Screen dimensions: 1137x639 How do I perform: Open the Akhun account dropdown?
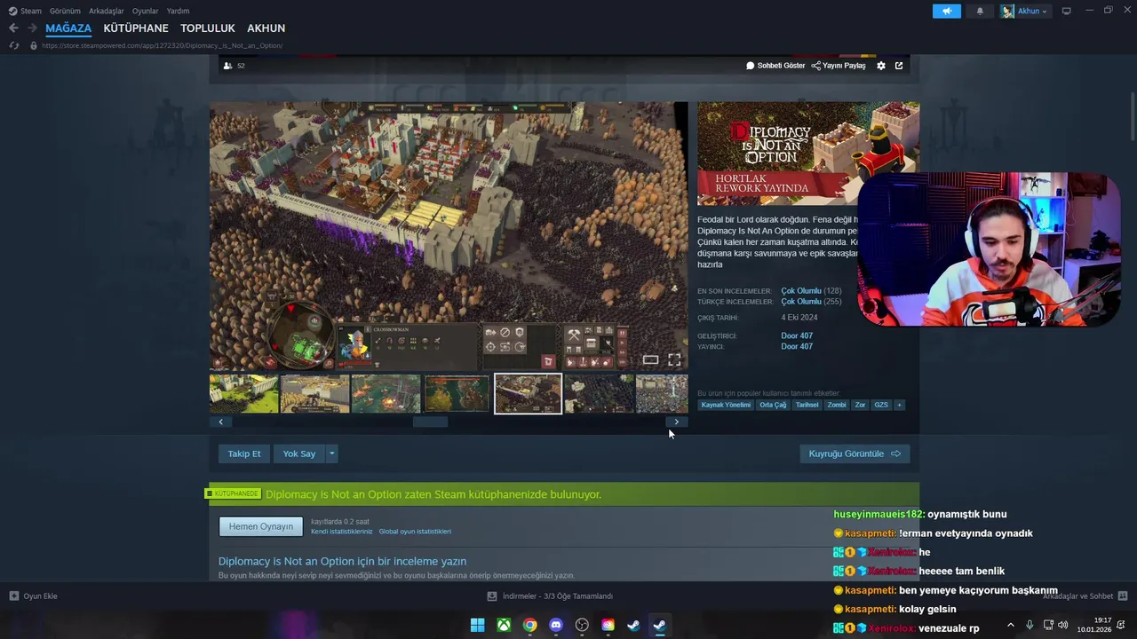point(1024,11)
